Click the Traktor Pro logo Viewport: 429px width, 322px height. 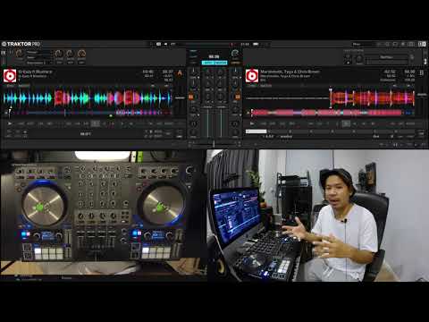tap(21, 44)
